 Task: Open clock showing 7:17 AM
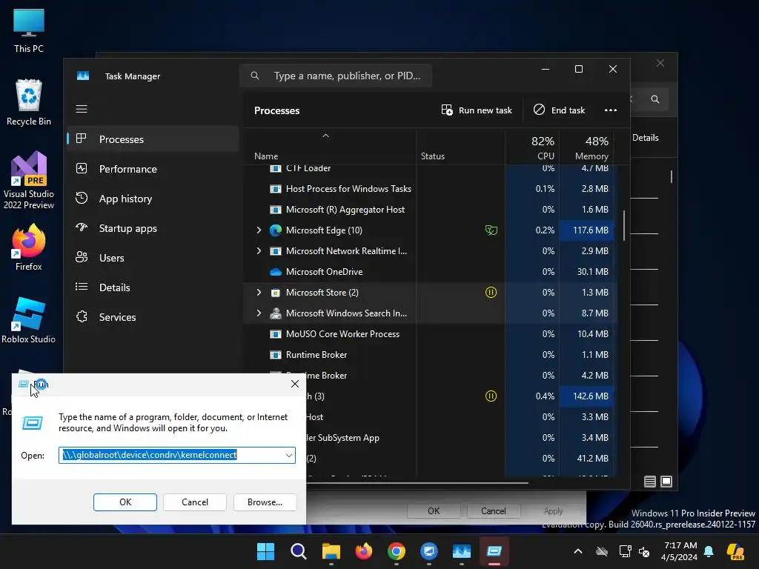[680, 551]
